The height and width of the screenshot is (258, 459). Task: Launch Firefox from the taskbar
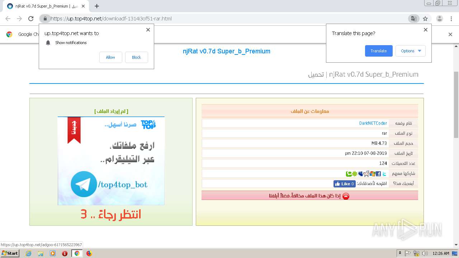point(89,253)
